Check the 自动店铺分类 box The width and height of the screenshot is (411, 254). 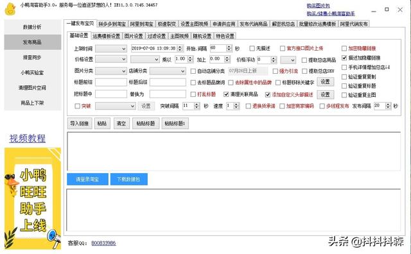(193, 71)
